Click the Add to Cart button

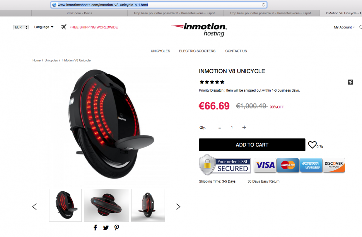point(252,145)
